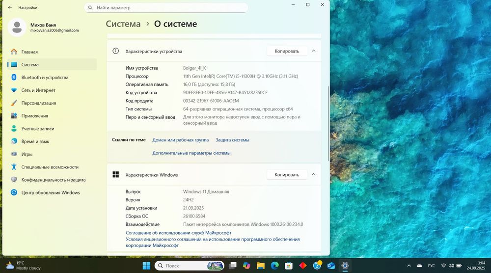Open Центр обновления Windows icon
The image size is (491, 273).
(x=14, y=192)
